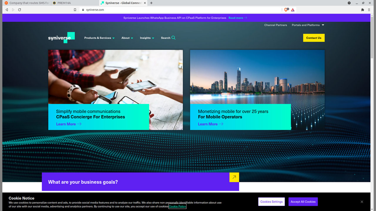Click the search magnifier icon

[x=173, y=38]
